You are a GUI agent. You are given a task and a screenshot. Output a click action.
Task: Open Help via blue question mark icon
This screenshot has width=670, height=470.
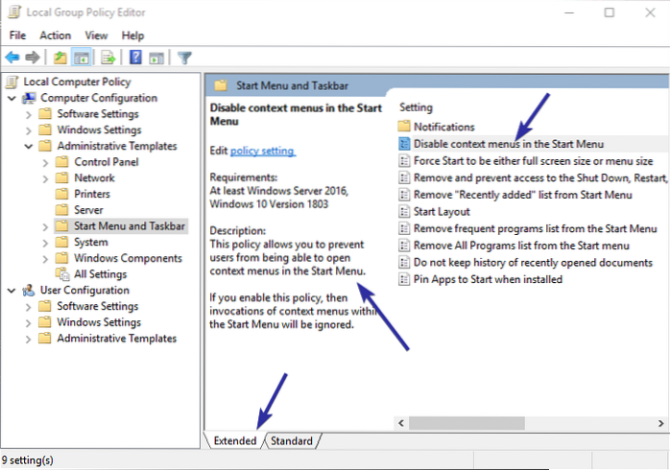135,58
